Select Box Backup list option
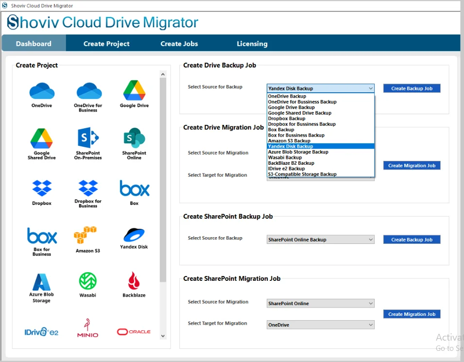 (x=321, y=130)
